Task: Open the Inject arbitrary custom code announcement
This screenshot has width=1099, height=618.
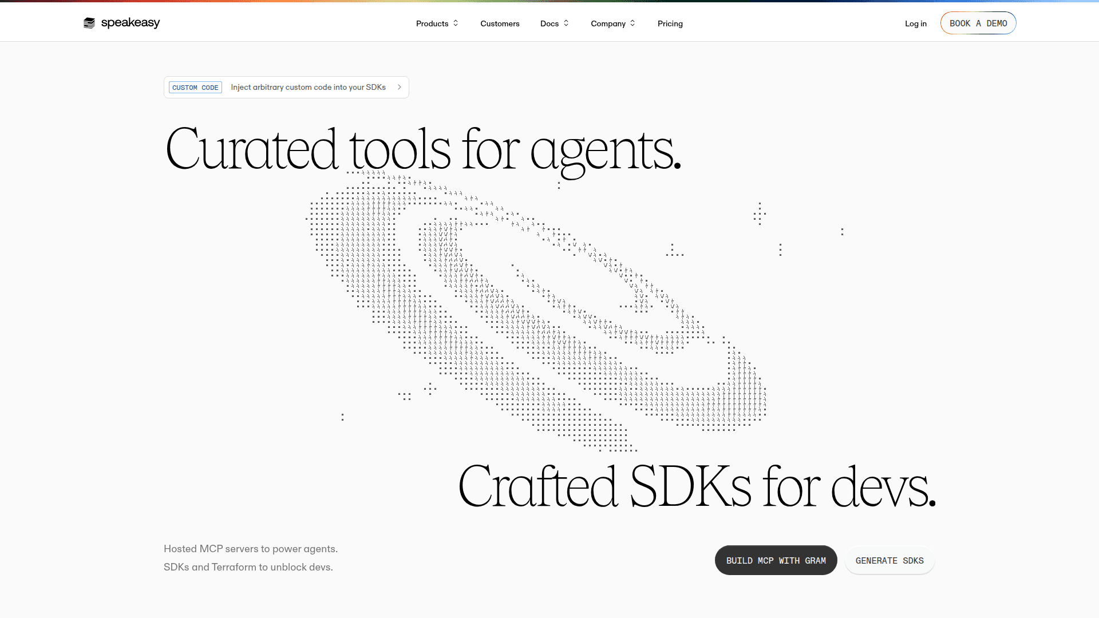Action: [308, 88]
